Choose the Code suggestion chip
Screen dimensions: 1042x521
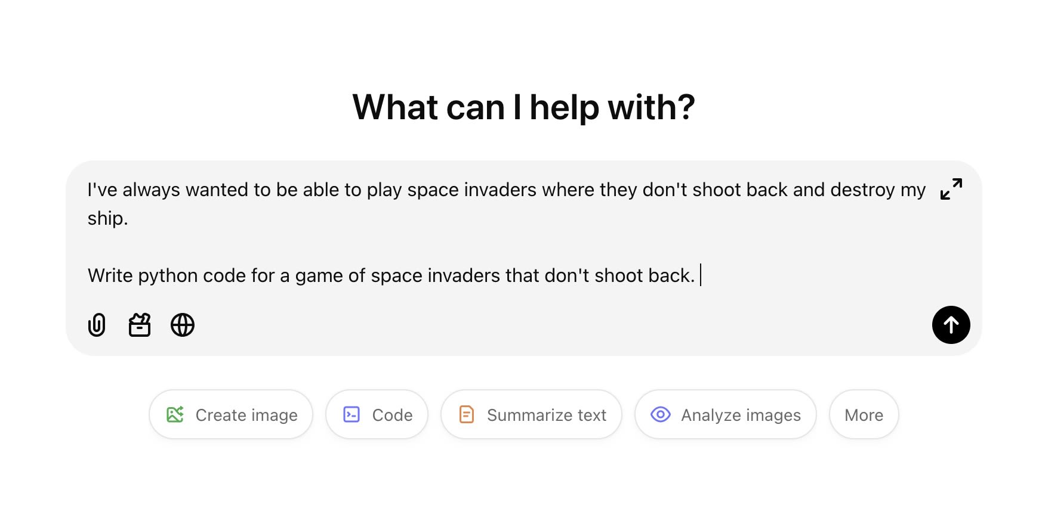377,414
